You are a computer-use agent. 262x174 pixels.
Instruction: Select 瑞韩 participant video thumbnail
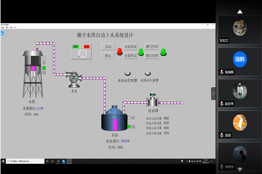click(x=240, y=59)
